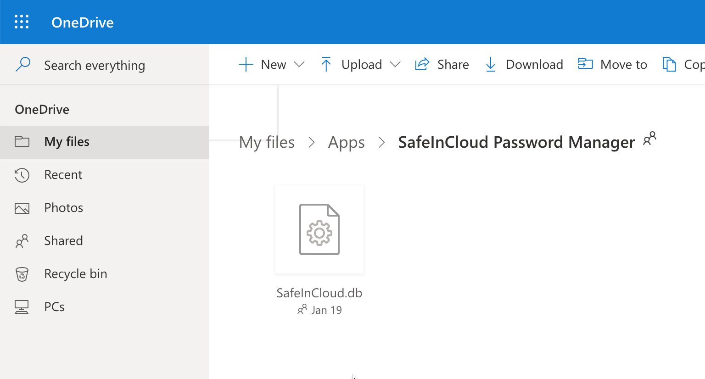Image resolution: width=705 pixels, height=379 pixels.
Task: Click the shared-folder people icon beside title
Action: [649, 139]
